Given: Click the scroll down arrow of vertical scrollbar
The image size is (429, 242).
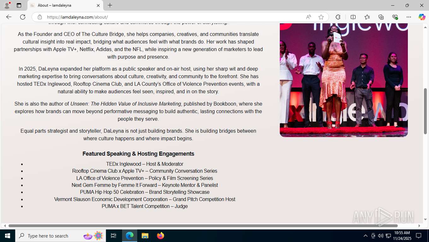Looking at the screenshot, I should pyautogui.click(x=425, y=219).
